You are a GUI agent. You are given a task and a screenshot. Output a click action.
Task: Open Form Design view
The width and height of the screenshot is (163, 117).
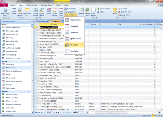pyautogui.click(x=55, y=12)
